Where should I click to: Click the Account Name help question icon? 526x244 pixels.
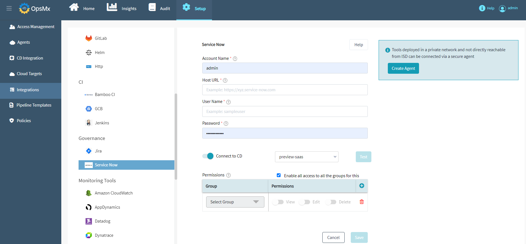(235, 59)
